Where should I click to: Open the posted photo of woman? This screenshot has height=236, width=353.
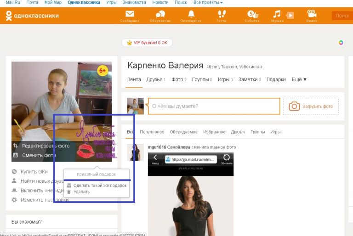tap(191, 194)
